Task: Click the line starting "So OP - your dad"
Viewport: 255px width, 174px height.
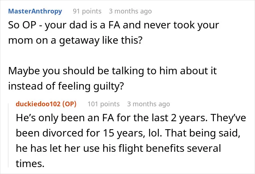Action: (x=114, y=25)
